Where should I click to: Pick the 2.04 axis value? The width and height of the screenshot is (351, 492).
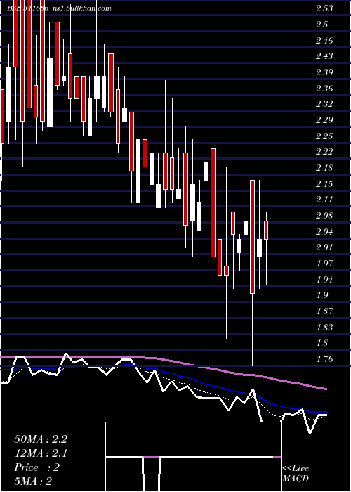coord(324,231)
